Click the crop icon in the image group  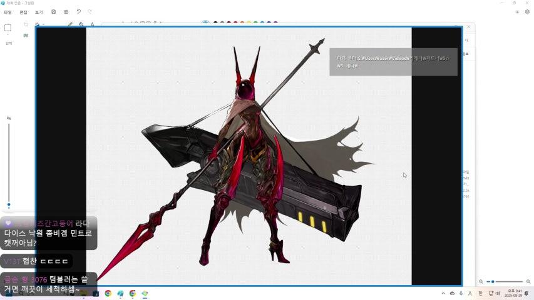26,24
